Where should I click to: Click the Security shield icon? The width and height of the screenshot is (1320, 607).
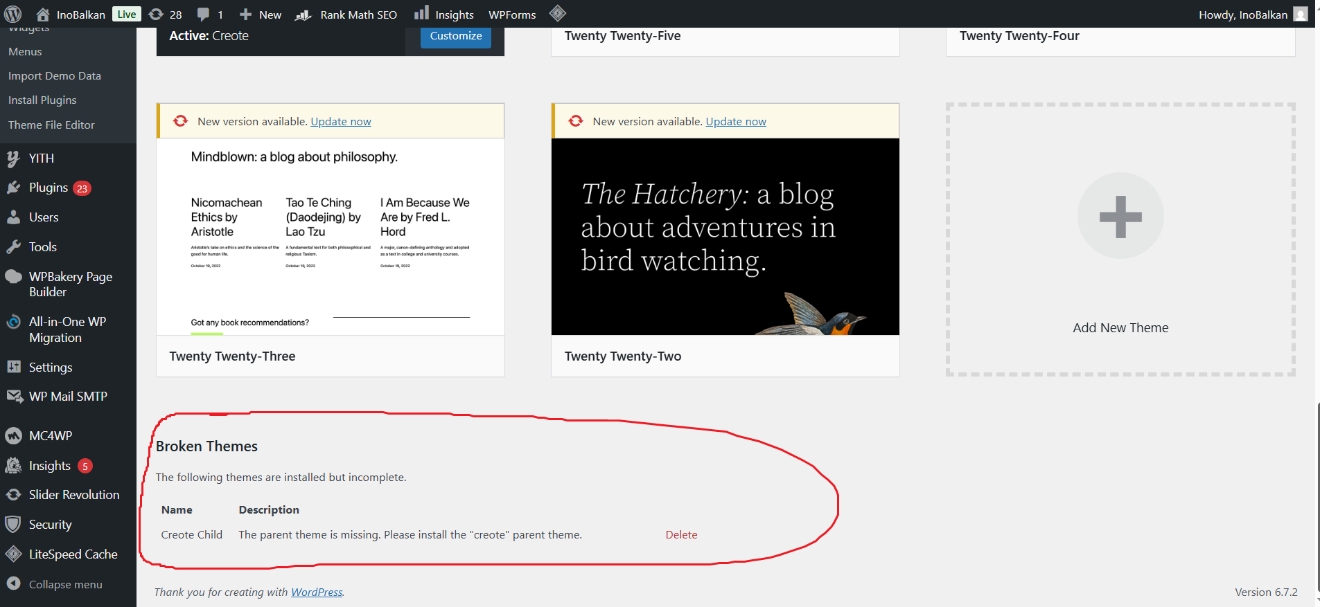coord(12,525)
